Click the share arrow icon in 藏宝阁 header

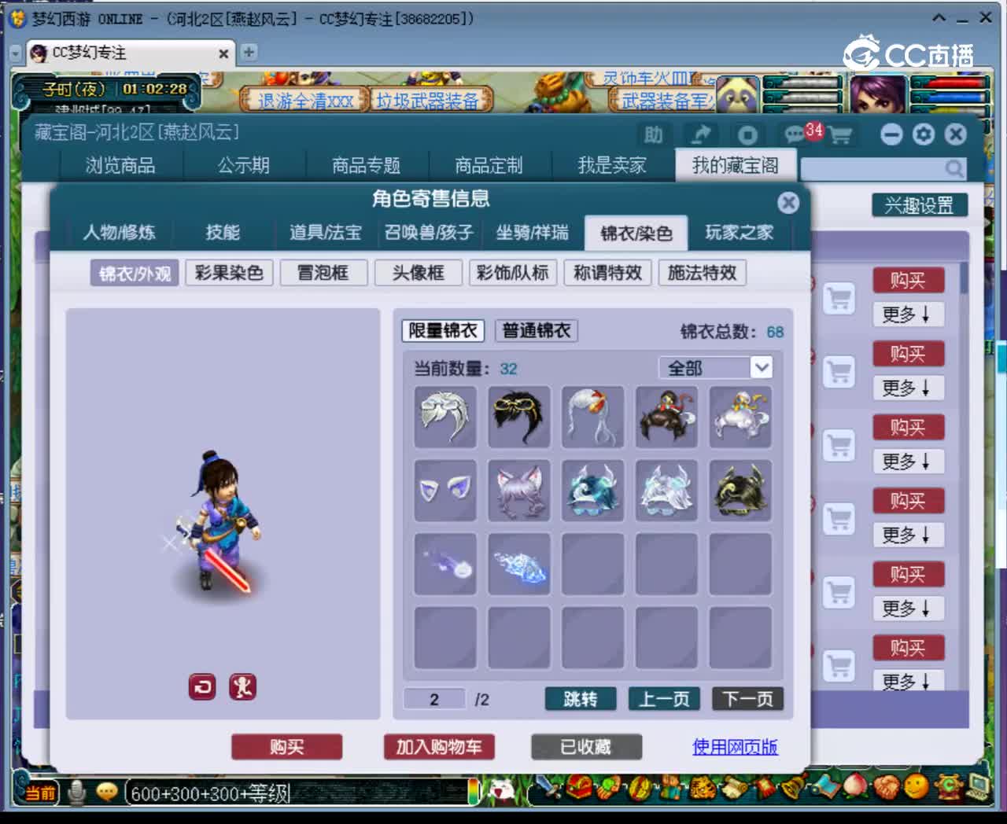(700, 134)
